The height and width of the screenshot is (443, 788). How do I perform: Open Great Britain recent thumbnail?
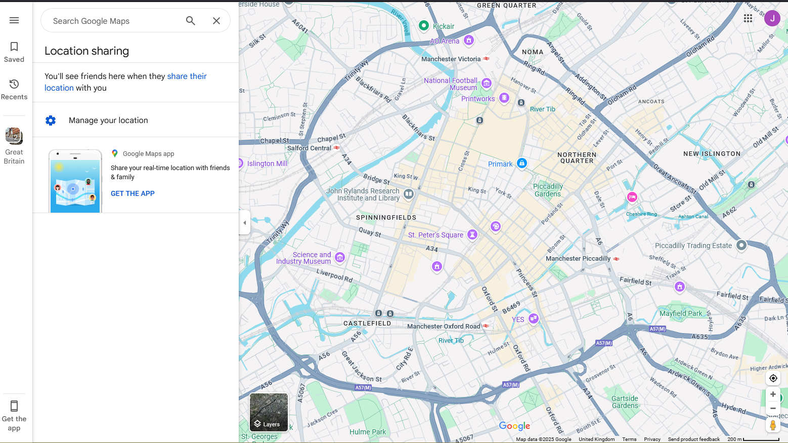[14, 146]
